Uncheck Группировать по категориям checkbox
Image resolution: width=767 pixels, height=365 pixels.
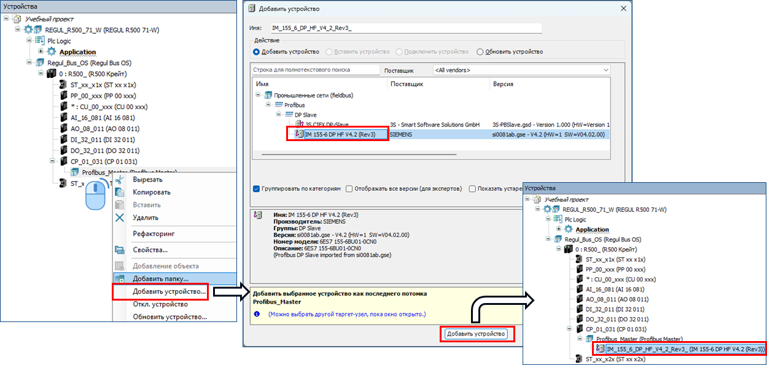pos(257,189)
